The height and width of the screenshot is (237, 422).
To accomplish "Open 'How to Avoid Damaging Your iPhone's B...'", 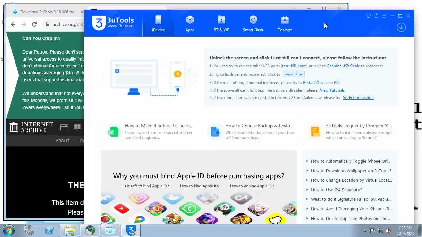I will click(x=351, y=209).
